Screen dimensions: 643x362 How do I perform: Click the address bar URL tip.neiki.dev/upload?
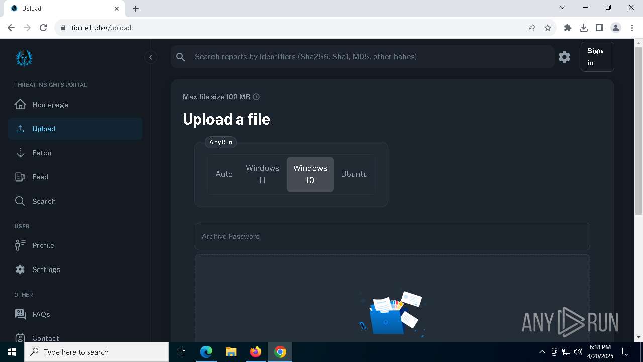pyautogui.click(x=101, y=28)
